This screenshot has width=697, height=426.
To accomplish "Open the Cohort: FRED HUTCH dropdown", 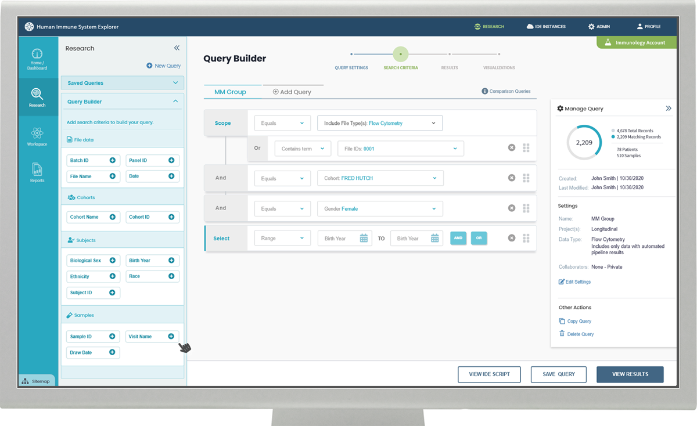I will [x=380, y=178].
